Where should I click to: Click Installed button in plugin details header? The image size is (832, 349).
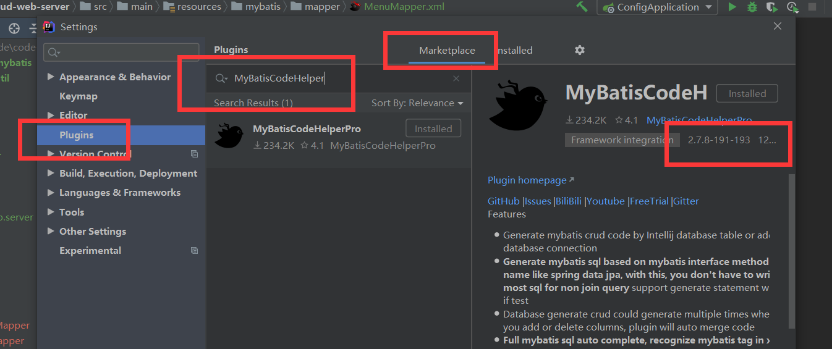click(747, 94)
